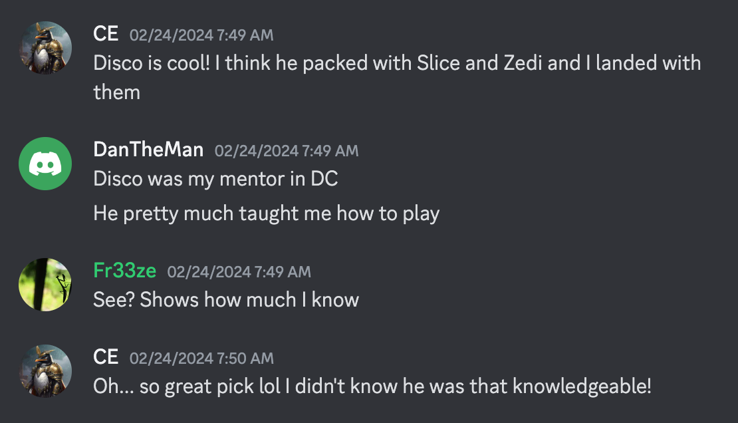Select message "See? Shows how much I know"
738x423 pixels.
click(226, 300)
